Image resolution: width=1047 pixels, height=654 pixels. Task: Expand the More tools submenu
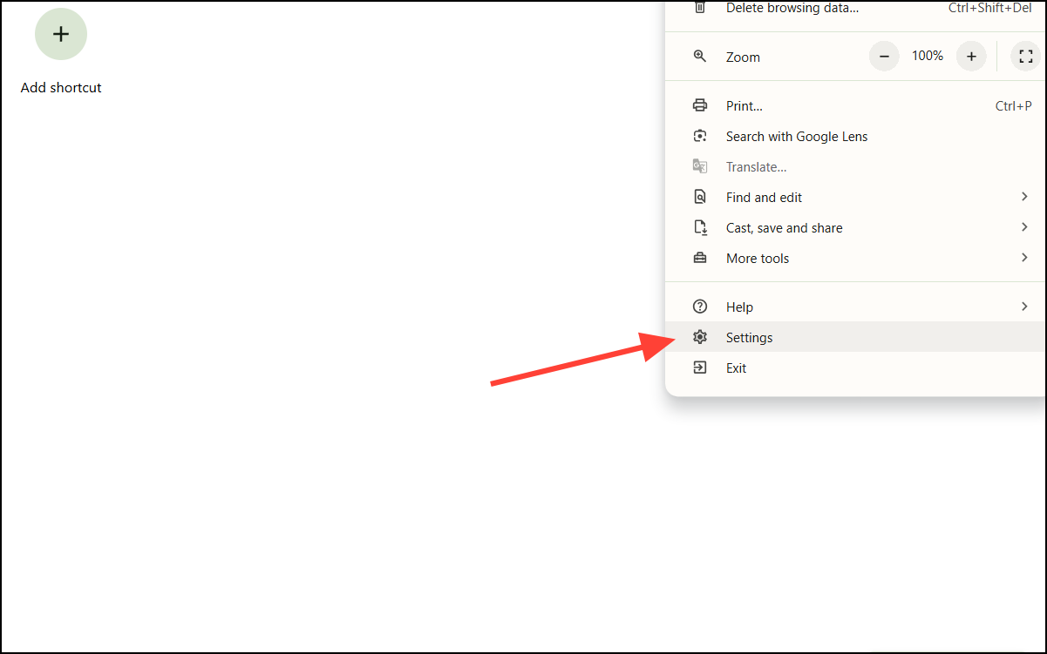tap(1024, 258)
